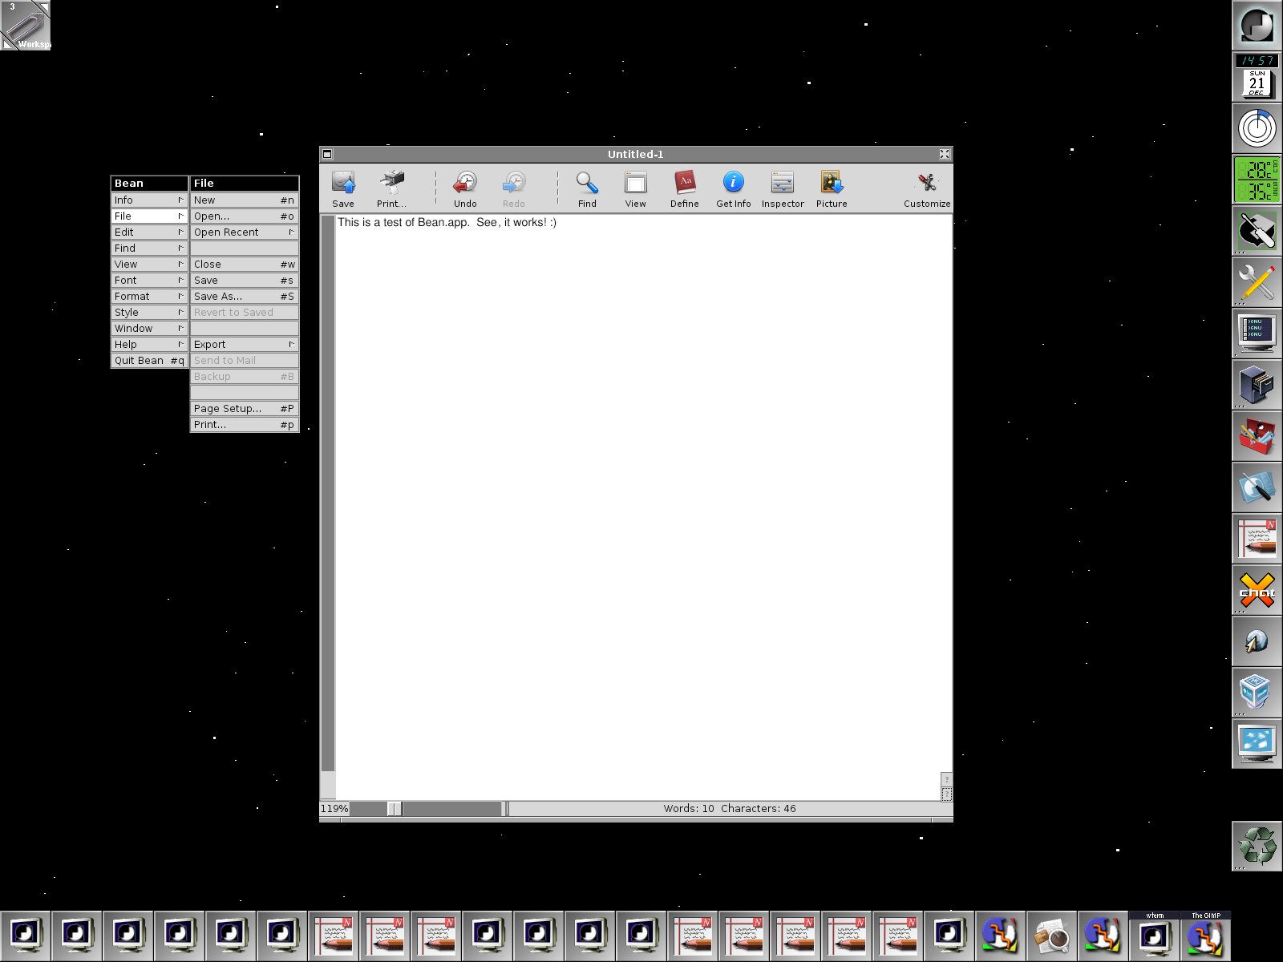Viewport: 1283px width, 962px height.
Task: Click the Save toolbar icon
Action: point(343,188)
